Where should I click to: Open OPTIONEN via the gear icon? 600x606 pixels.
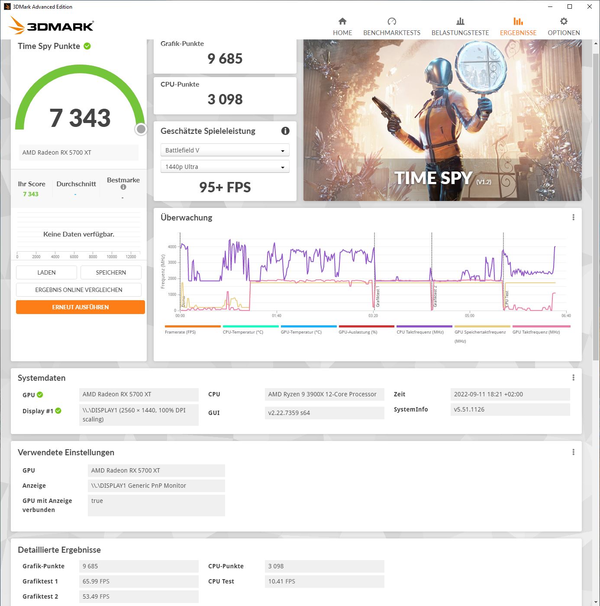[564, 21]
